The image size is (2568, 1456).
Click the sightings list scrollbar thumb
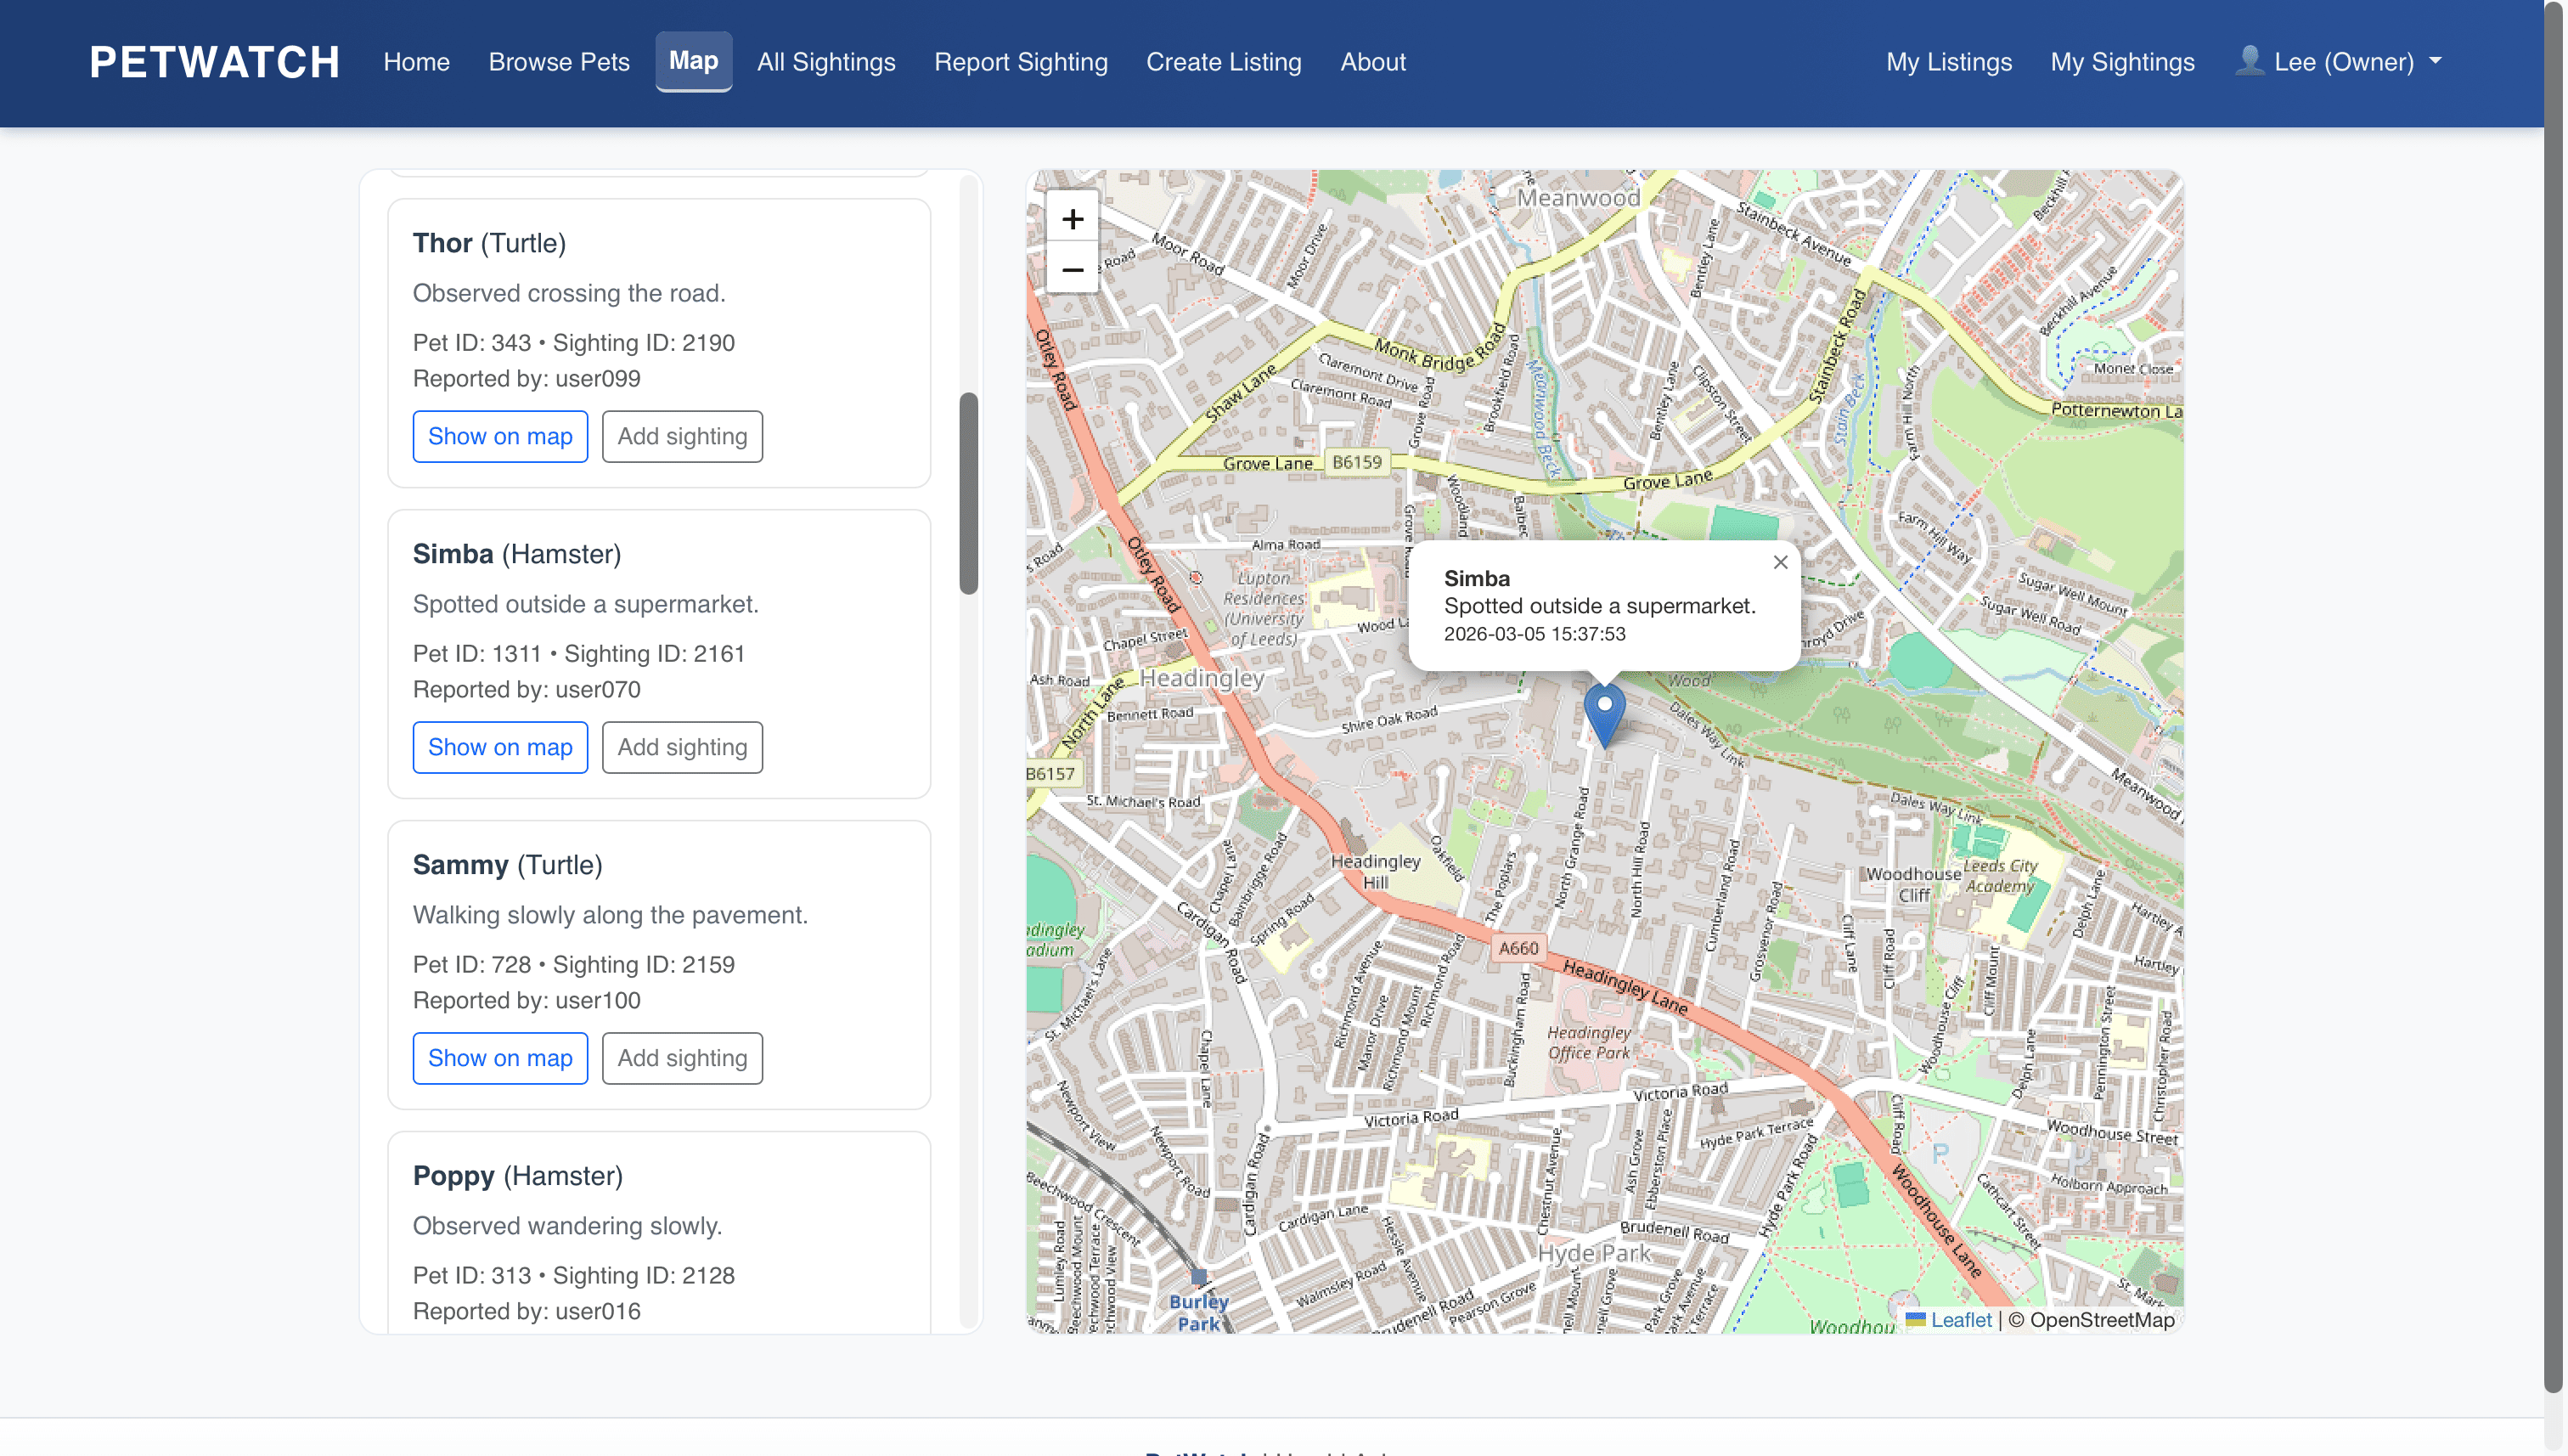(x=967, y=494)
